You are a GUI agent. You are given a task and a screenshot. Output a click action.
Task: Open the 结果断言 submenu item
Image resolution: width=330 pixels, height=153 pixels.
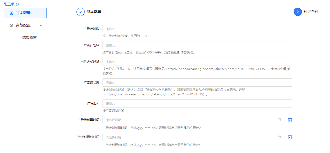29,38
